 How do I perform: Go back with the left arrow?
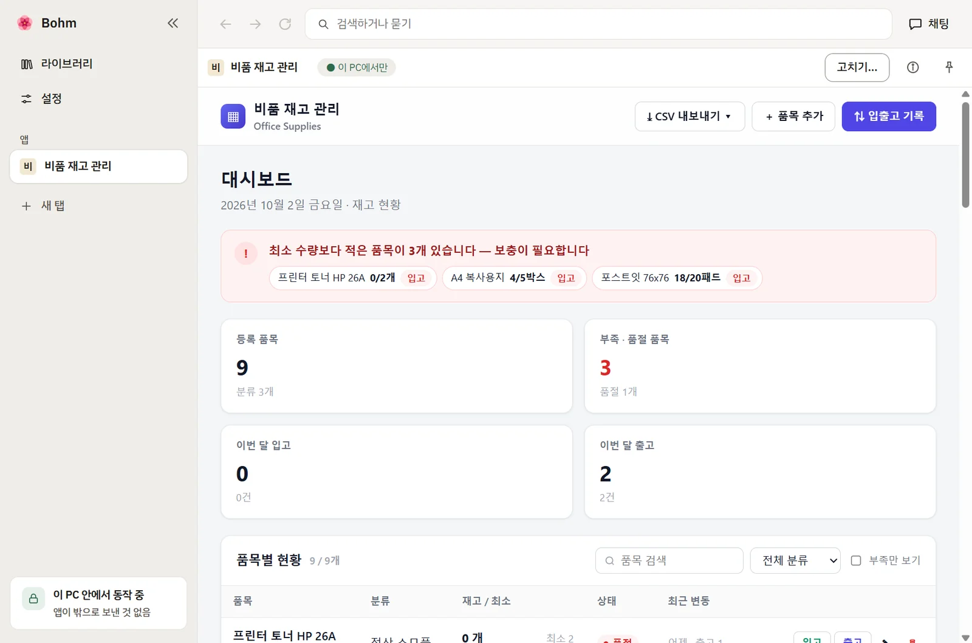[x=225, y=24]
